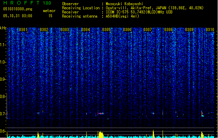The width and height of the screenshot is (218, 138).
Task: Click the 0301 time marker
Action: (23, 30)
